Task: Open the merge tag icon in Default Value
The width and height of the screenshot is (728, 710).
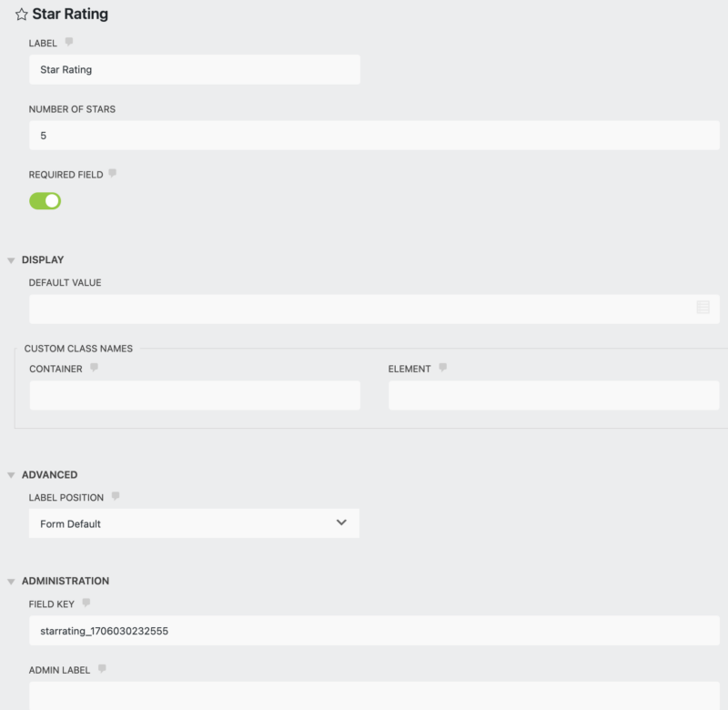Action: point(703,308)
